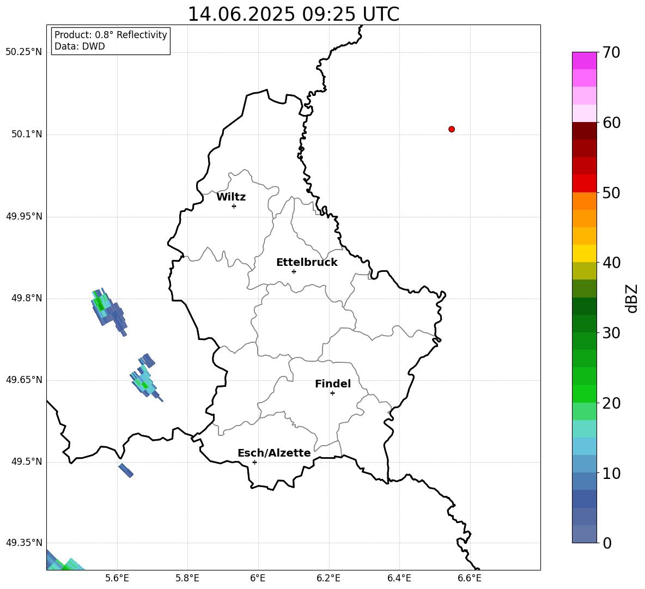Click the 6°E longitude label

pos(258,578)
